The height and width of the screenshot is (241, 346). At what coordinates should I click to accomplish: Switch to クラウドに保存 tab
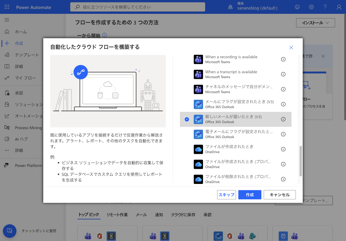[183, 215]
